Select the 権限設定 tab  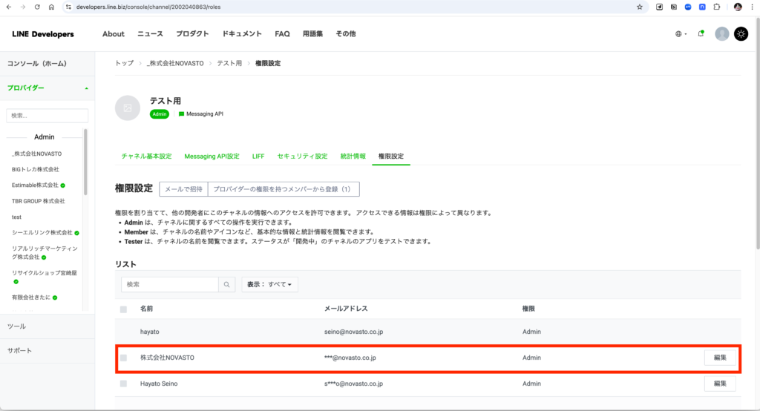390,156
